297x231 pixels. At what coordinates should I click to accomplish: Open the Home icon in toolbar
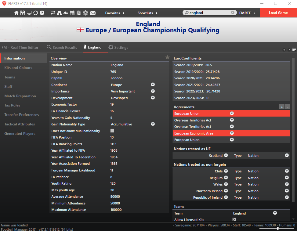[x=16, y=13]
